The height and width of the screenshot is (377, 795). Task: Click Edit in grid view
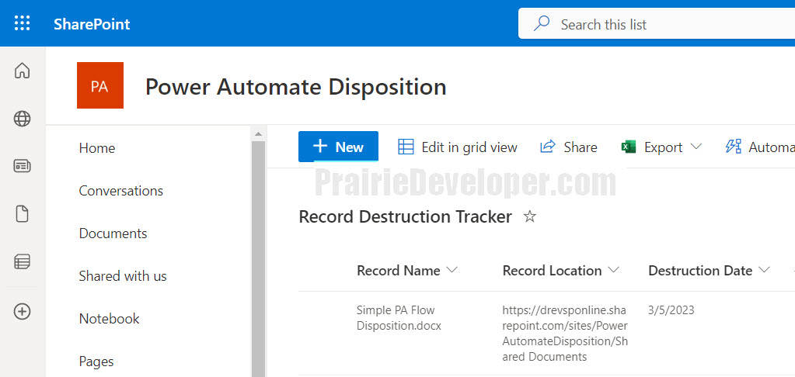[457, 147]
